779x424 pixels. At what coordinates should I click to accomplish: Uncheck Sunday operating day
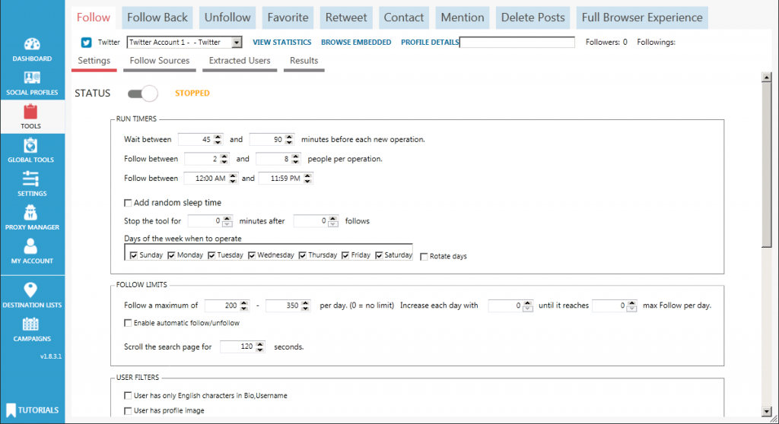coord(134,255)
